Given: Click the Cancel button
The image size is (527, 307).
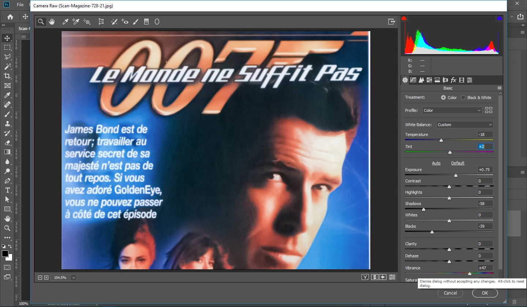Looking at the screenshot, I should pos(450,293).
